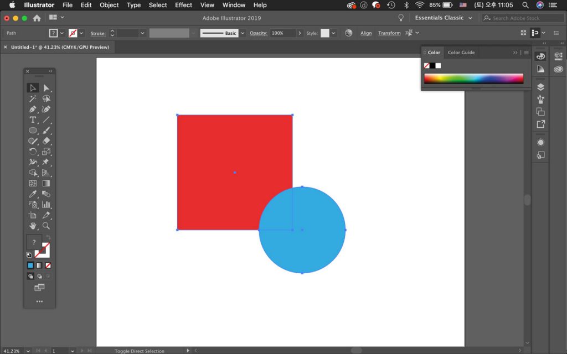Image resolution: width=567 pixels, height=354 pixels.
Task: Switch to the Color Guide tab
Action: point(461,53)
